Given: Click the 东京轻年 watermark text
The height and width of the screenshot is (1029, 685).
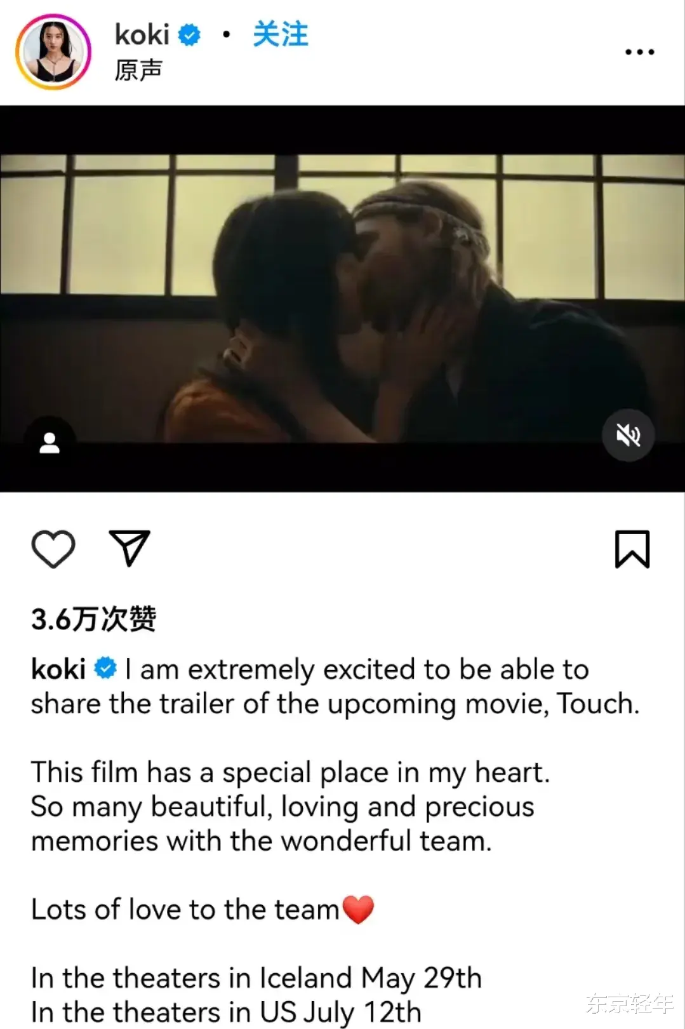Looking at the screenshot, I should pyautogui.click(x=629, y=1004).
